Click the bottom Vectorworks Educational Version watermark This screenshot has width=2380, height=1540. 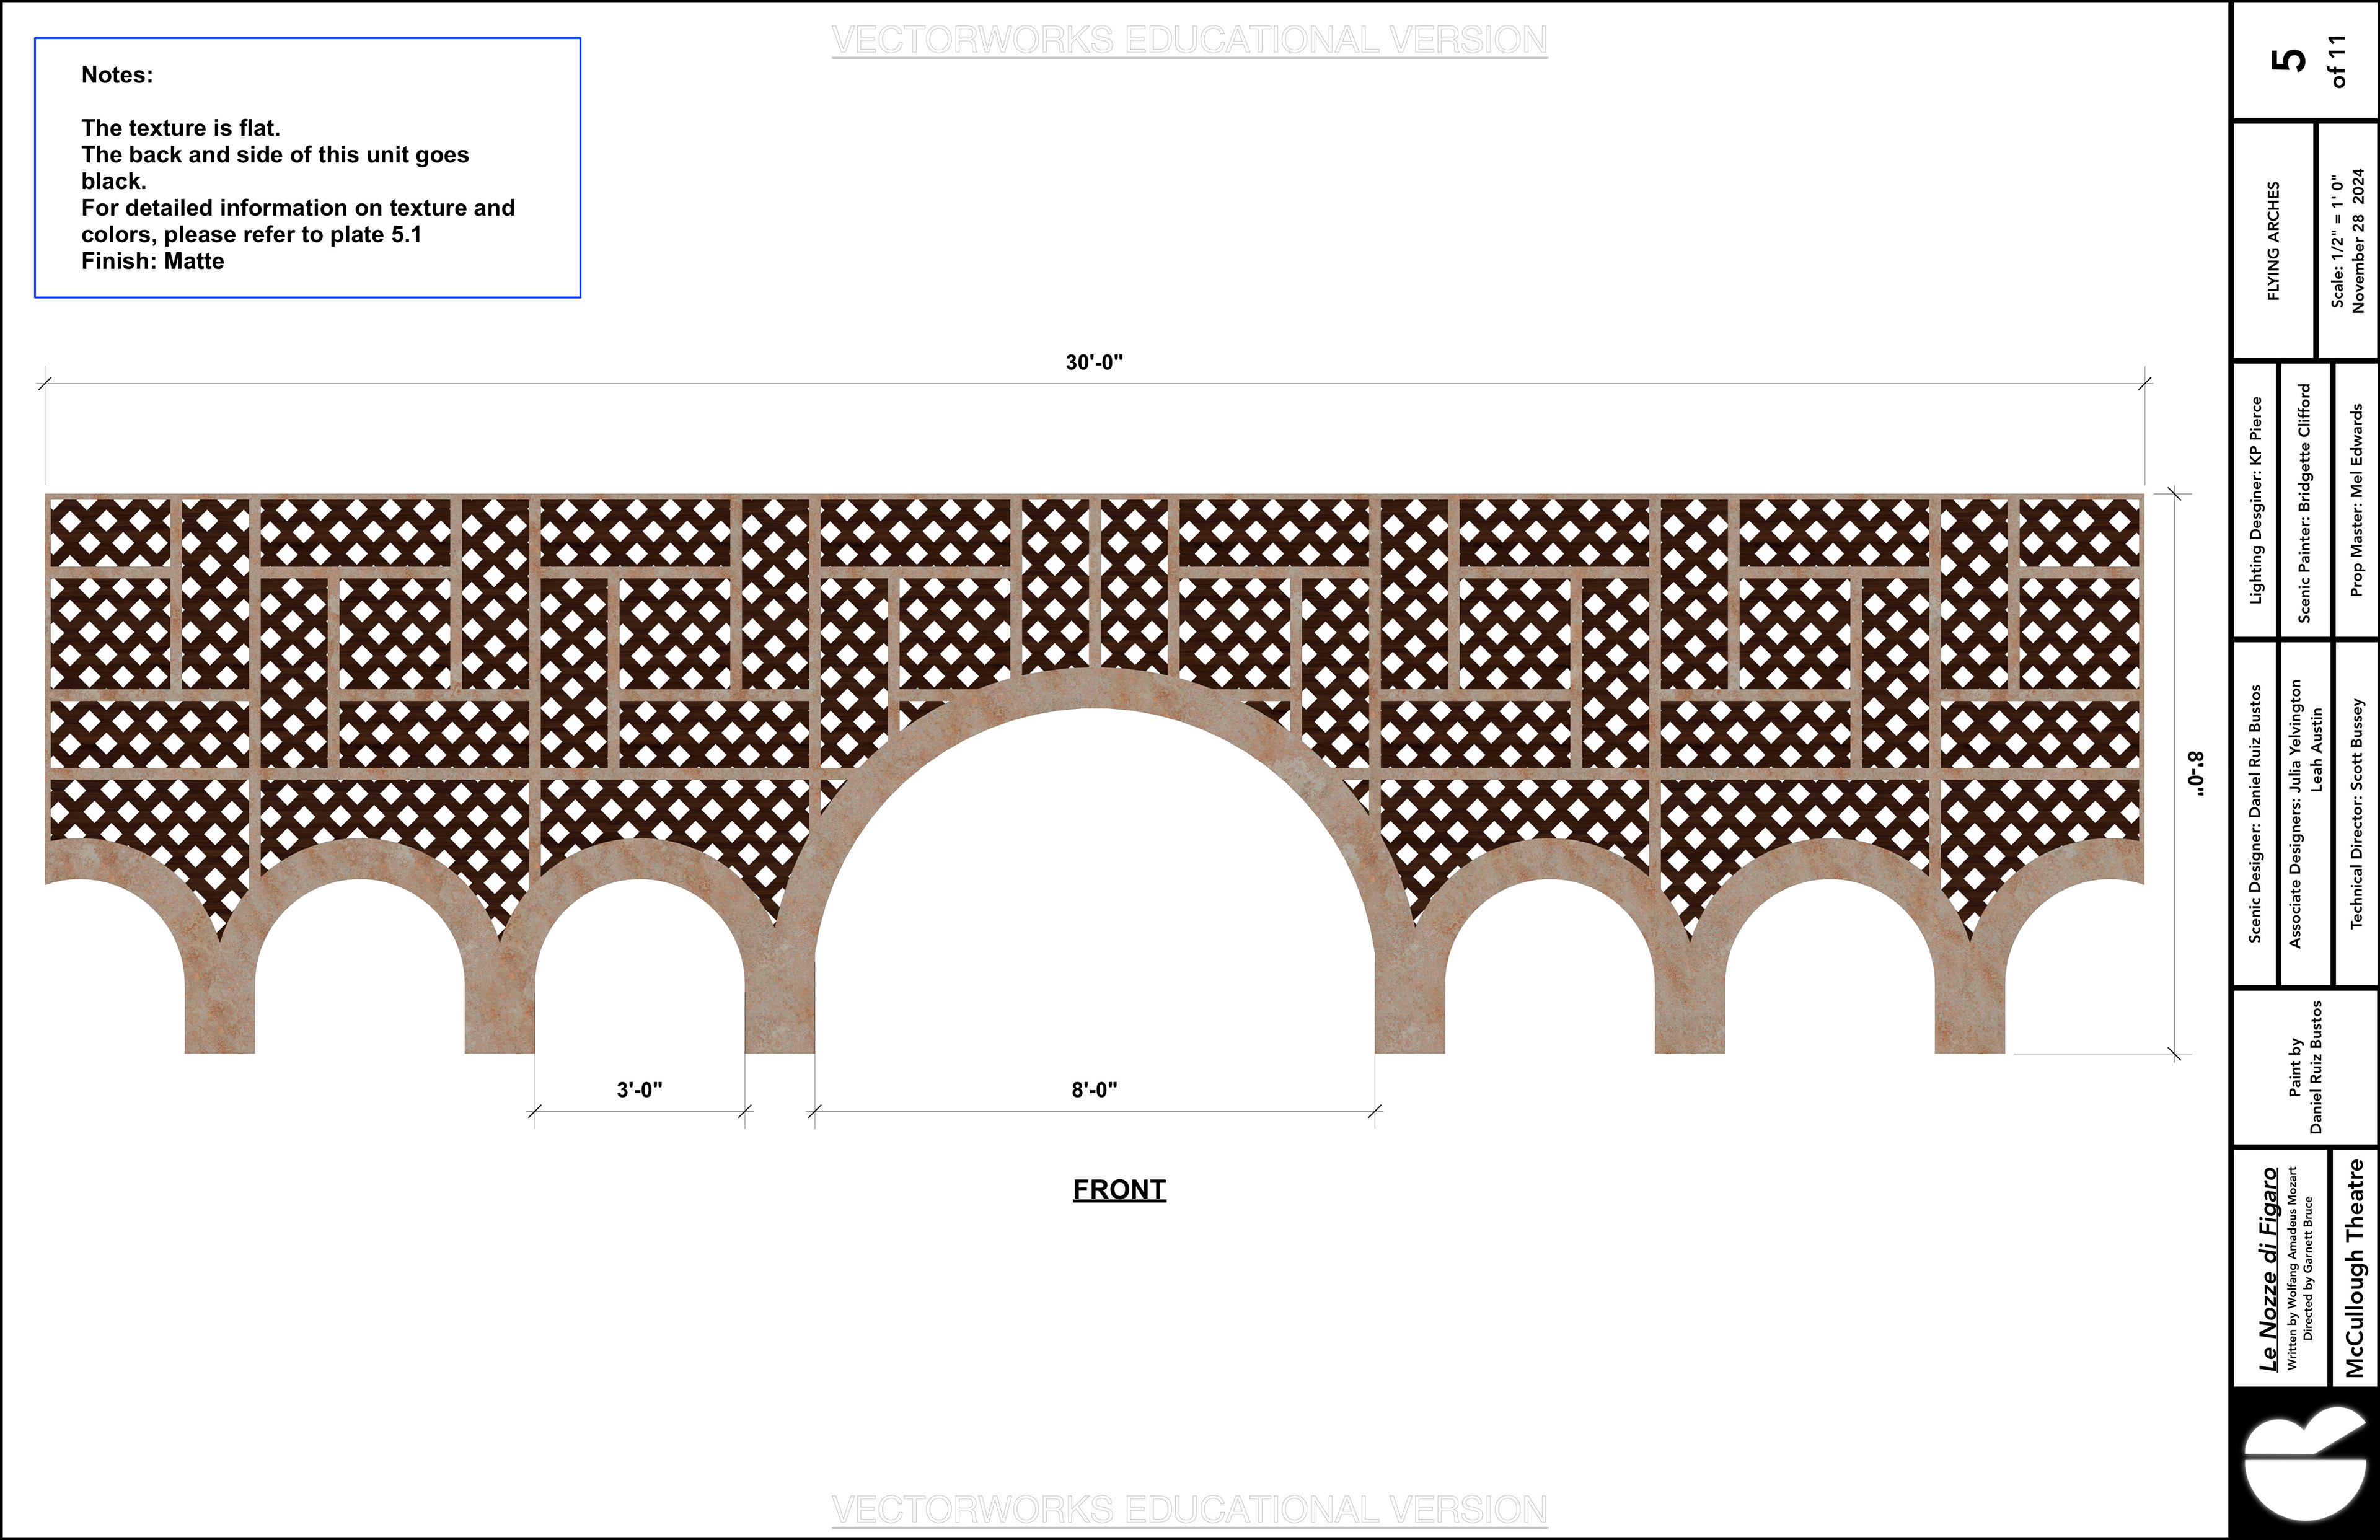point(1189,1509)
